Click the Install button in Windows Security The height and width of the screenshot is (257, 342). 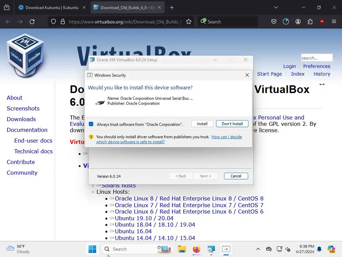click(202, 124)
